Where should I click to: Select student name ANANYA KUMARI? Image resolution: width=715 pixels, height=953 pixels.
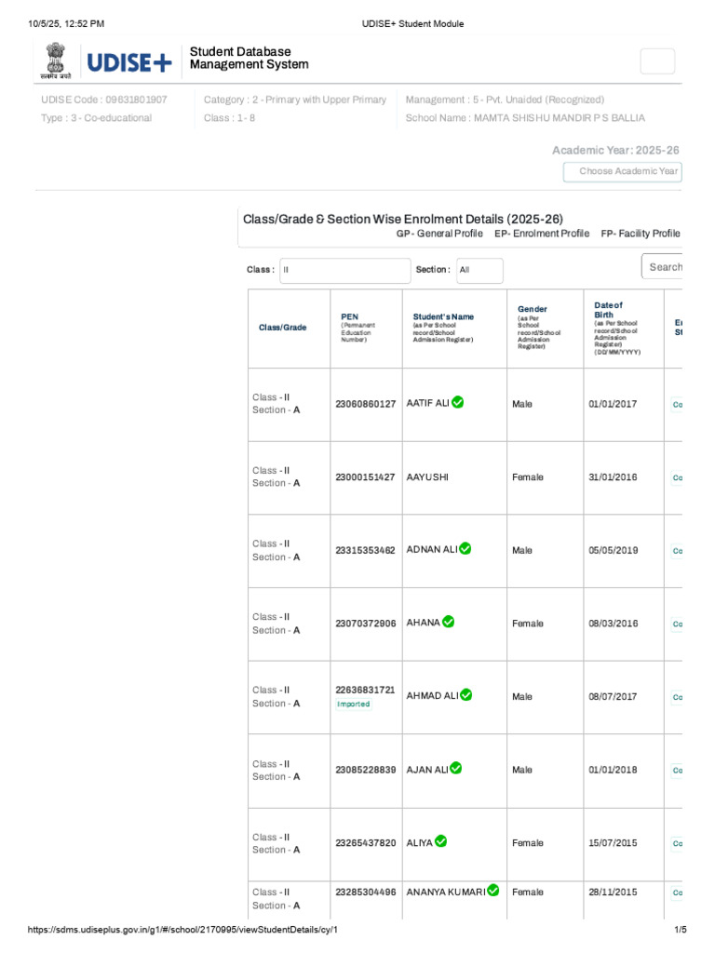click(x=446, y=893)
